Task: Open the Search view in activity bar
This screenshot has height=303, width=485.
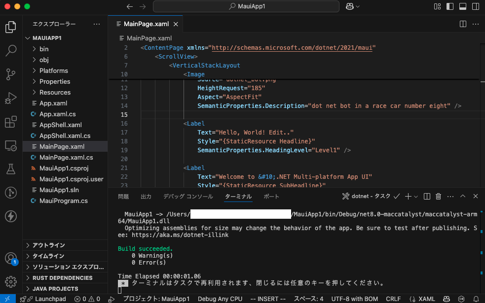Action: click(11, 50)
